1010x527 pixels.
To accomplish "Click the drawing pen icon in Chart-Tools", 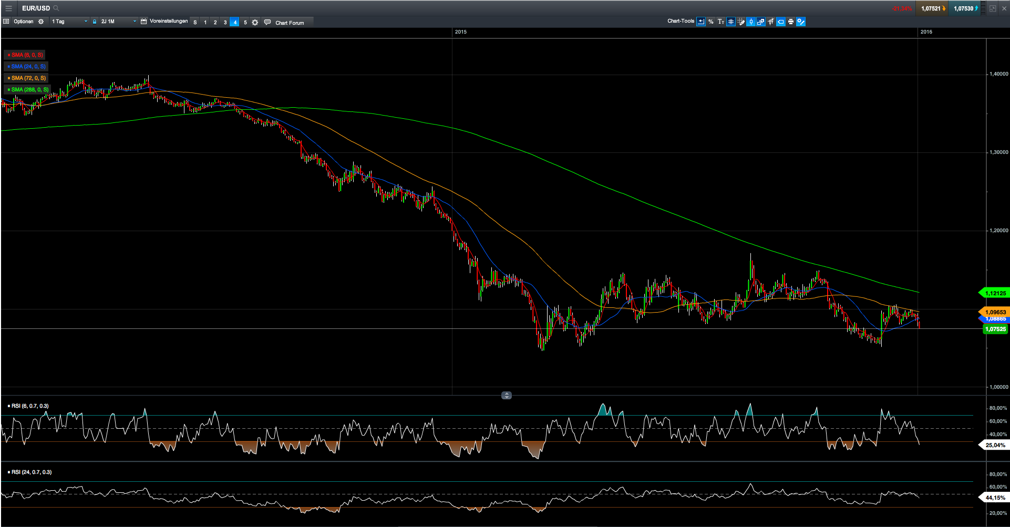I will pyautogui.click(x=741, y=22).
